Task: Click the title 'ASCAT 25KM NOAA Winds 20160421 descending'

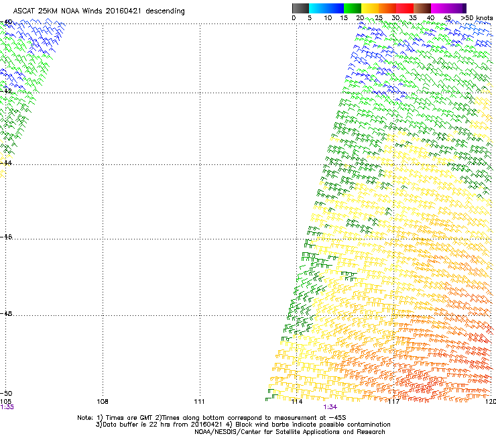Action: click(99, 11)
